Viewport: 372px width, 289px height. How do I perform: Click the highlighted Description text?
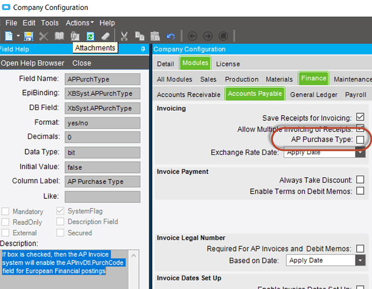[63, 262]
